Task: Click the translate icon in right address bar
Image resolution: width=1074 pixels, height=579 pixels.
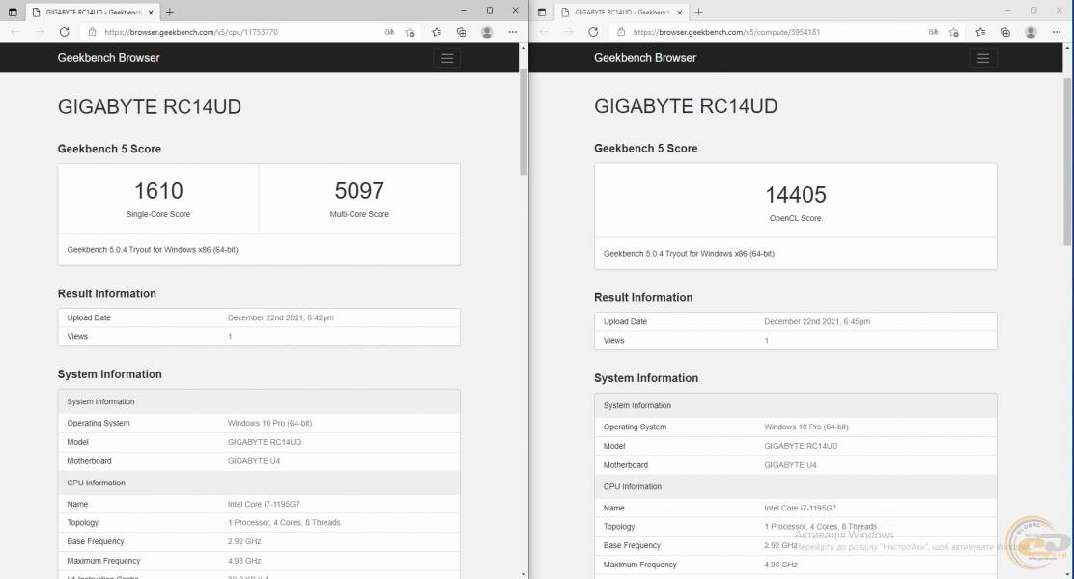Action: [x=934, y=32]
